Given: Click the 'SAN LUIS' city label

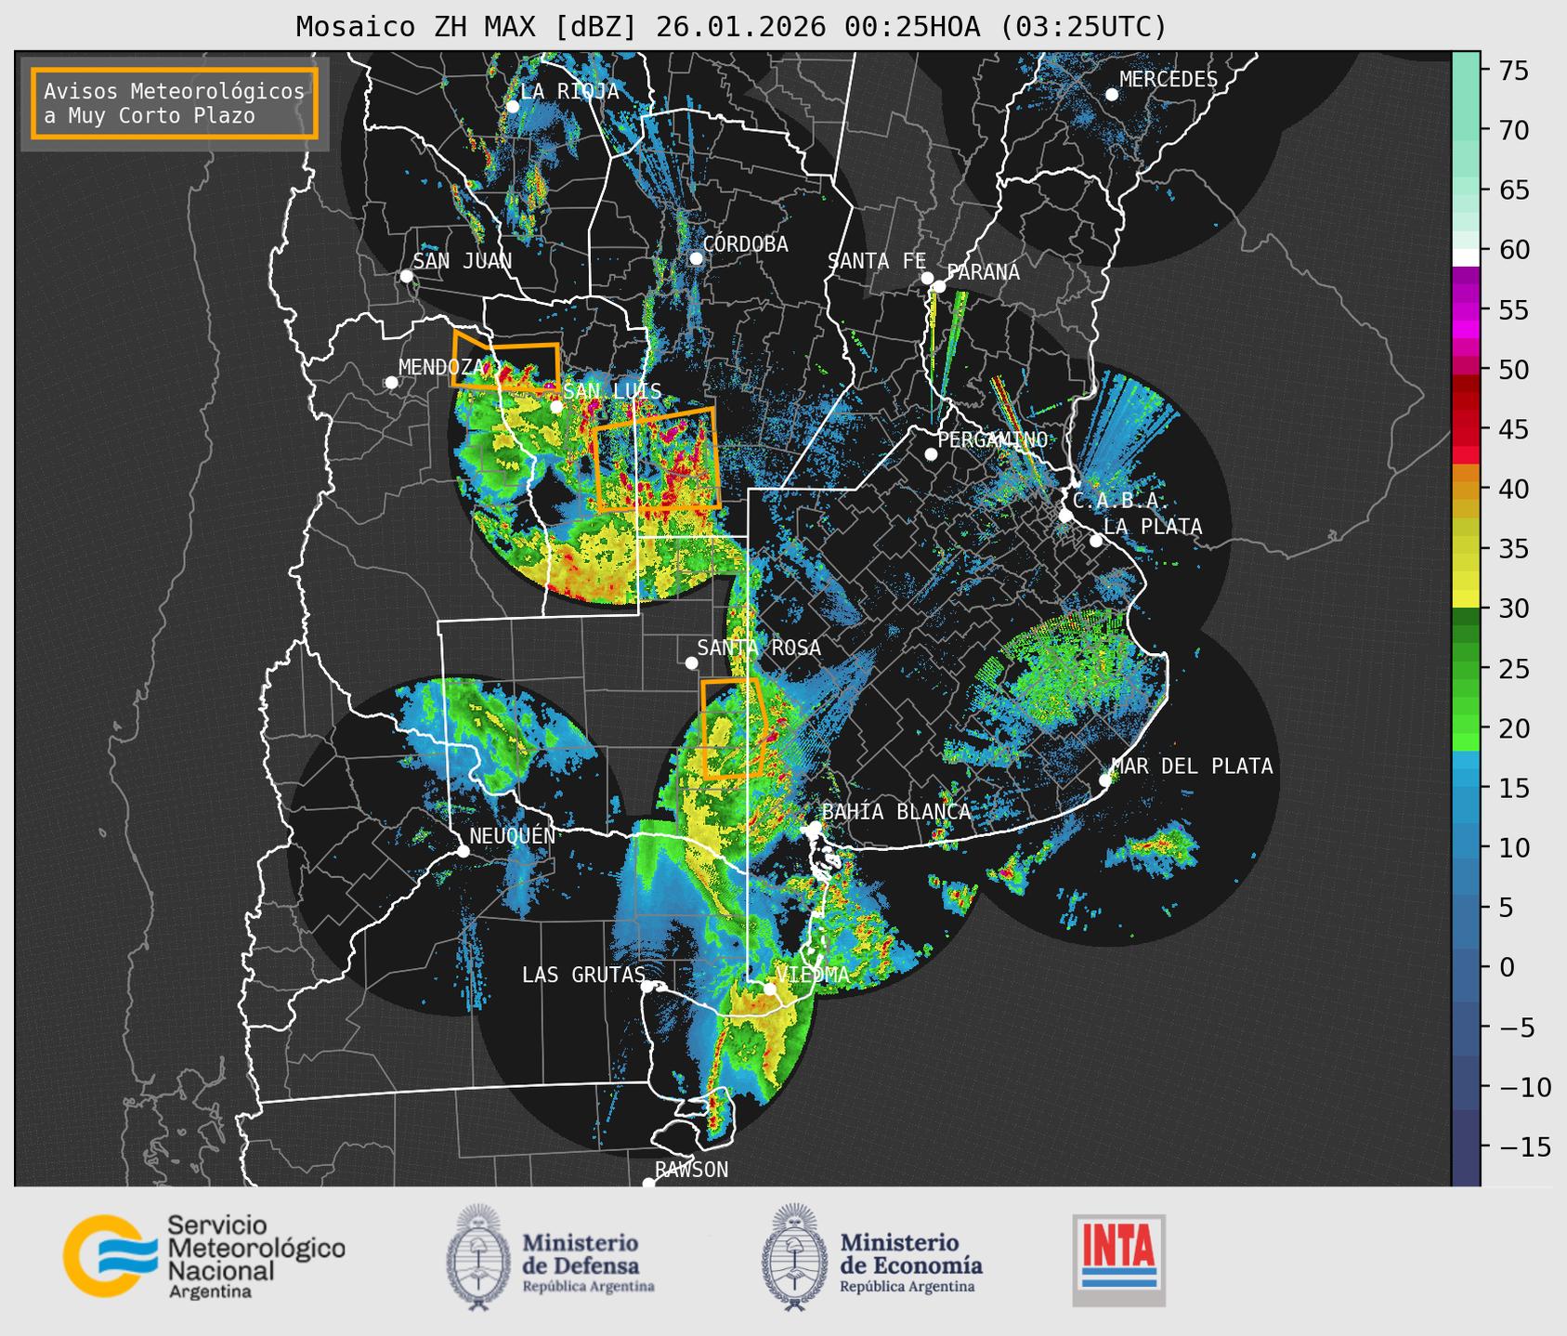Looking at the screenshot, I should coord(613,391).
